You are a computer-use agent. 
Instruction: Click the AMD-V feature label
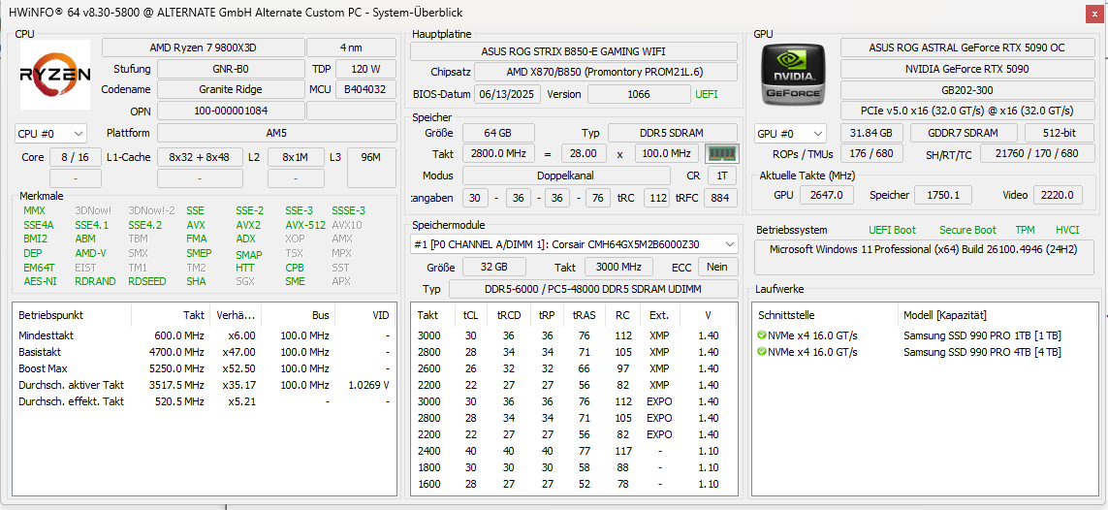click(90, 253)
